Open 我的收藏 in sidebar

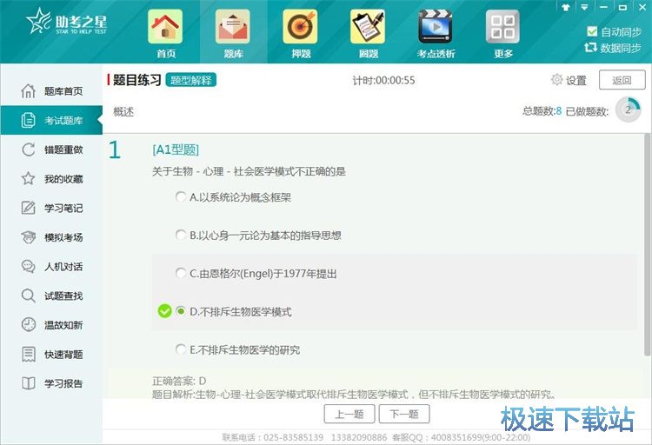(51, 179)
